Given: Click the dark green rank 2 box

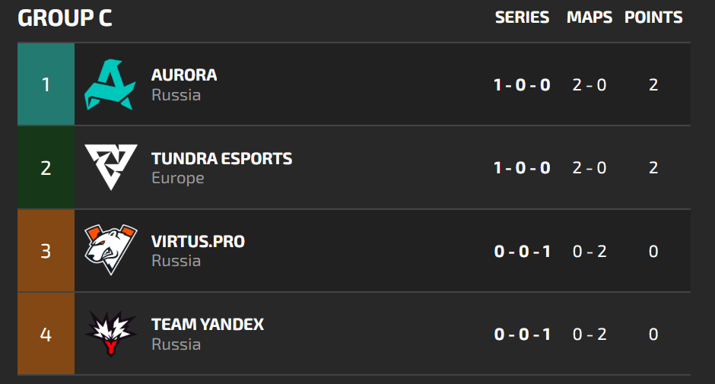Looking at the screenshot, I should pyautogui.click(x=46, y=167).
